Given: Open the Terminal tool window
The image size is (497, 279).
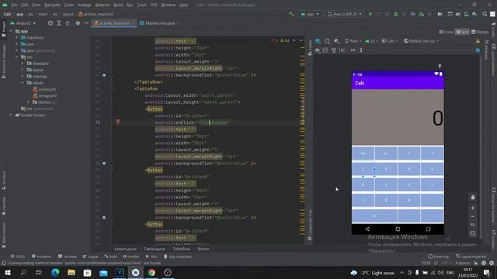Looking at the screenshot, I should (x=68, y=257).
